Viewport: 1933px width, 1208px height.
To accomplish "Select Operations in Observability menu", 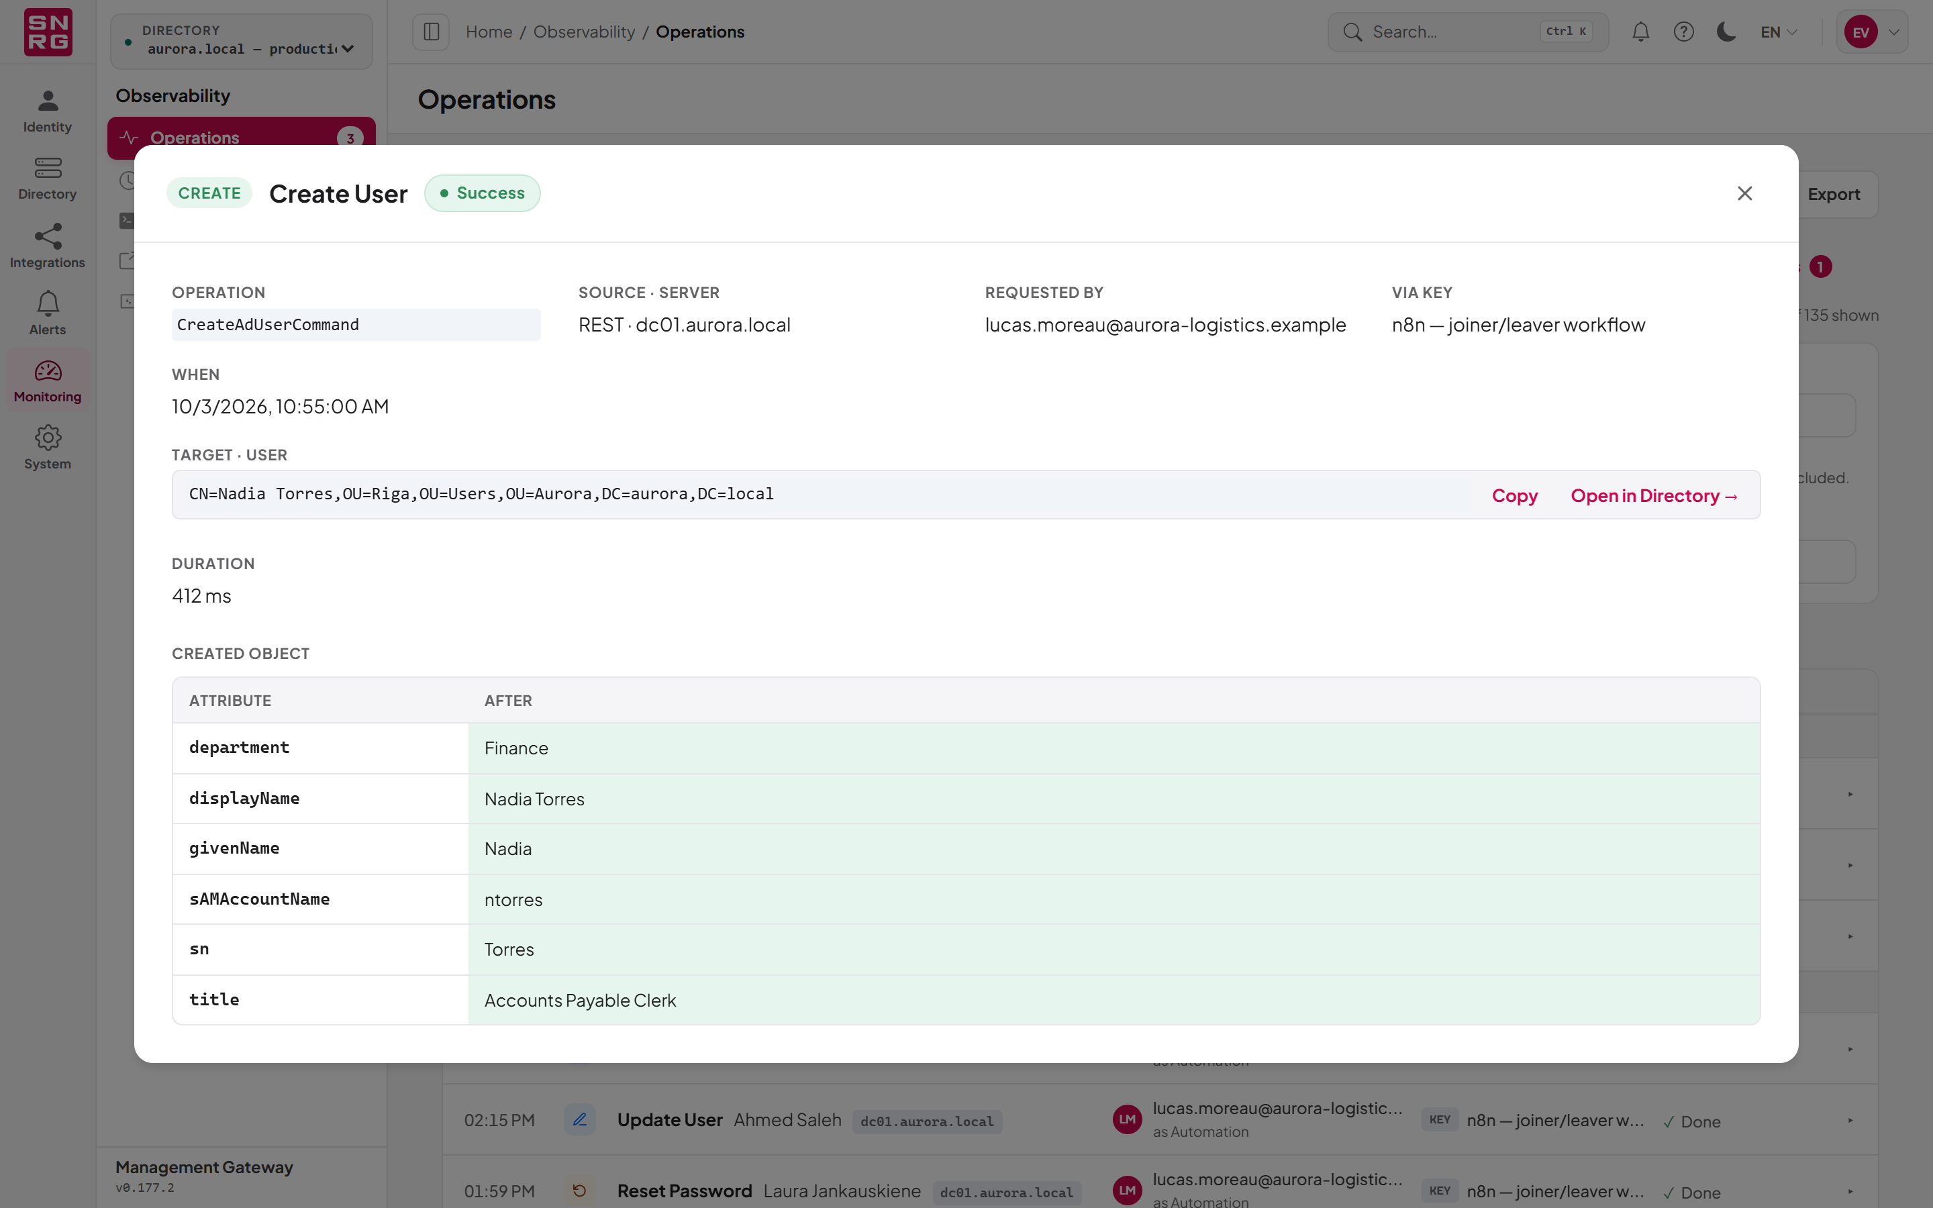I will 241,138.
